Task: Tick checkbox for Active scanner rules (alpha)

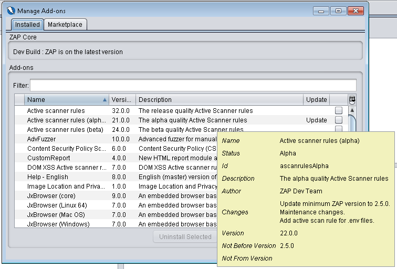Action: click(339, 120)
